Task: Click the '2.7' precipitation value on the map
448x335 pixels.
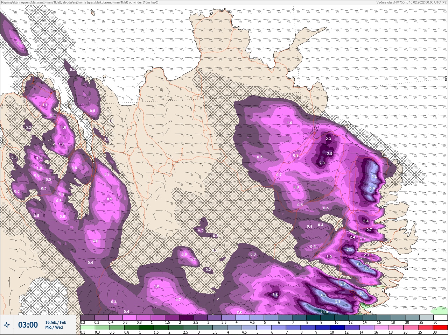Action: coord(369,230)
